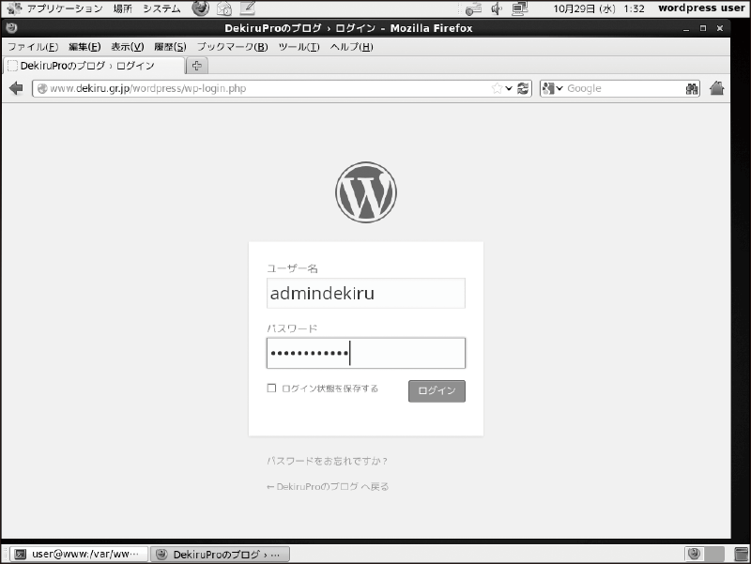Launch Firefox from the top panel icon
This screenshot has width=751, height=564.
click(x=200, y=8)
